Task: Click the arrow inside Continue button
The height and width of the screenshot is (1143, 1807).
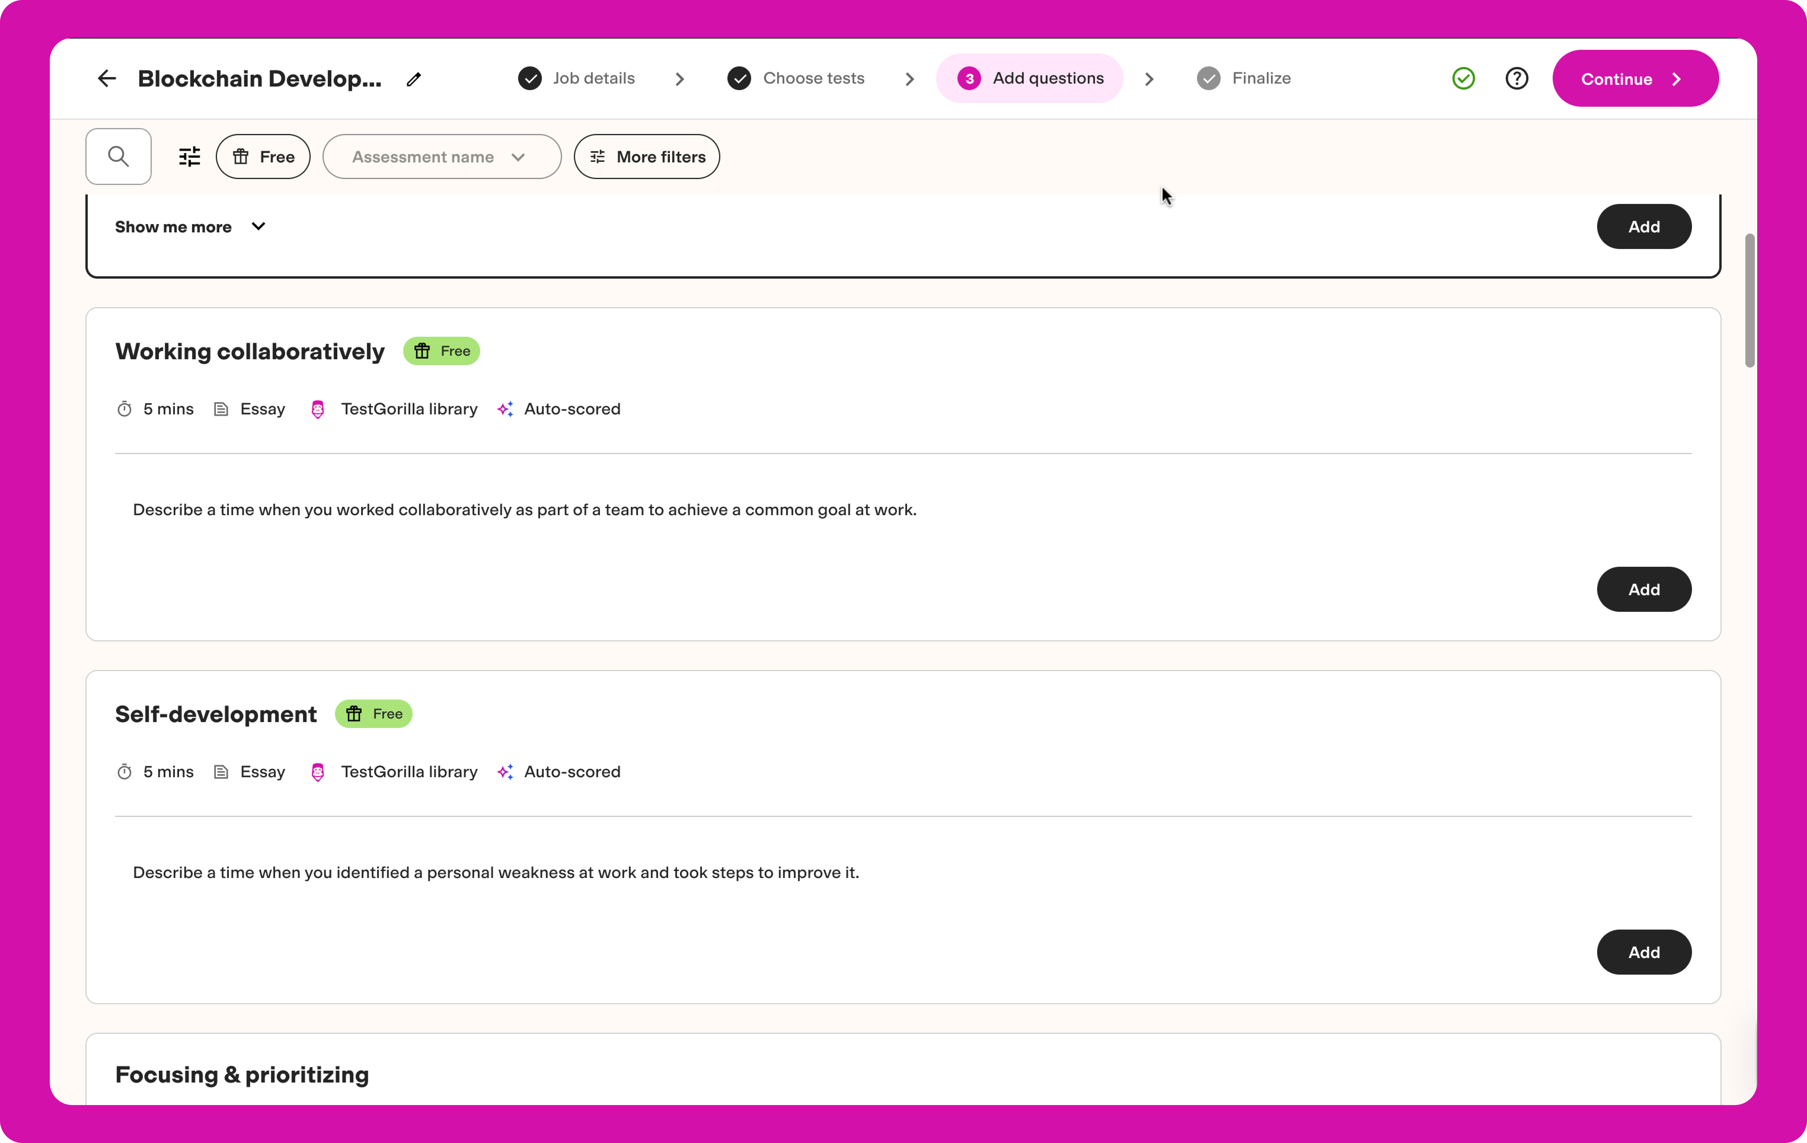Action: (1677, 79)
